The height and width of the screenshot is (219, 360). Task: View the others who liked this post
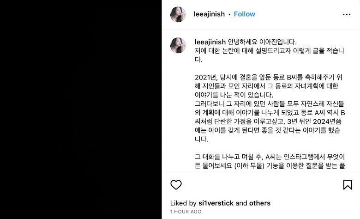[x=260, y=203]
